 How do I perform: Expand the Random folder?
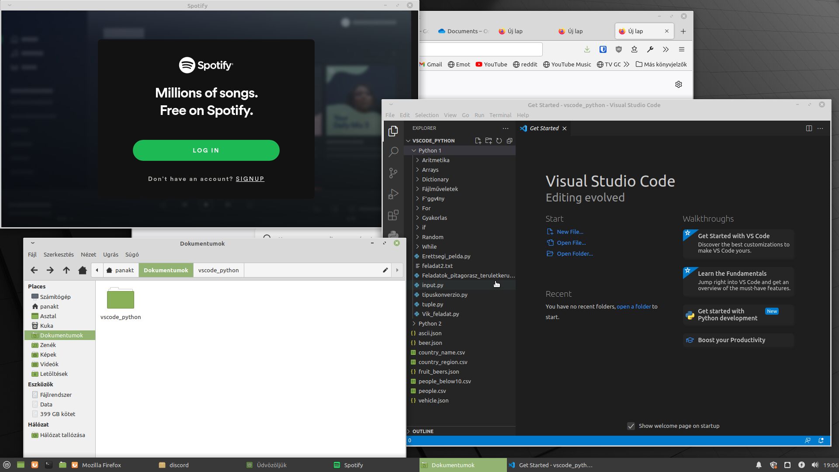pyautogui.click(x=417, y=237)
